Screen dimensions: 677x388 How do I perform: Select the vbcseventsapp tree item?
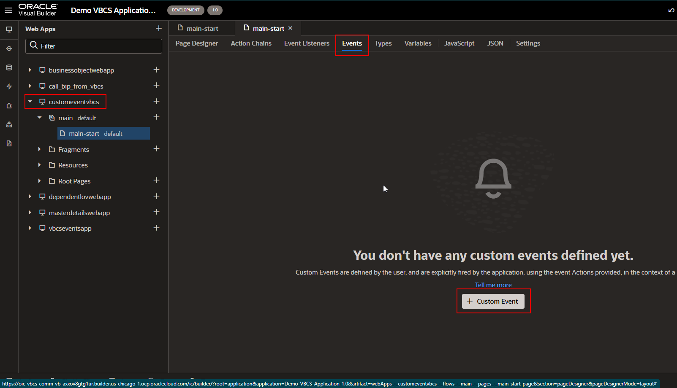tap(70, 228)
